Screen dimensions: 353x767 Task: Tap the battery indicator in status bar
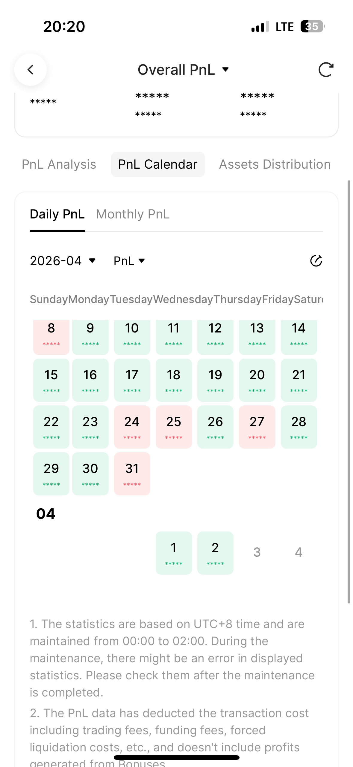click(x=312, y=26)
